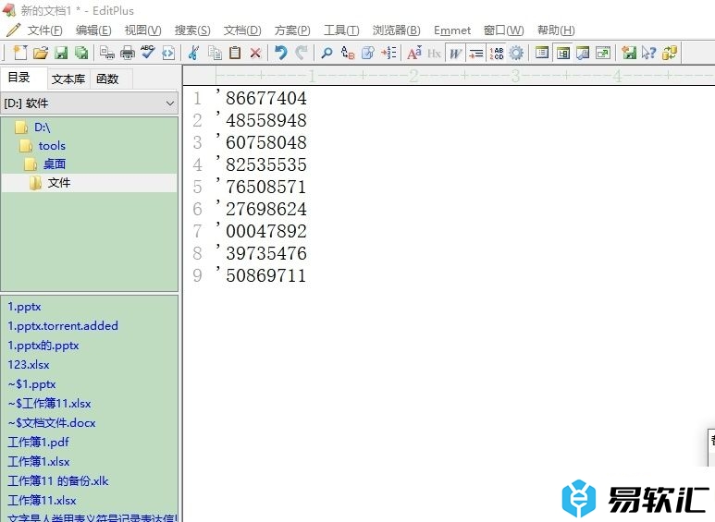This screenshot has width=715, height=522.
Task: View document in browser icon
Action: coord(168,54)
